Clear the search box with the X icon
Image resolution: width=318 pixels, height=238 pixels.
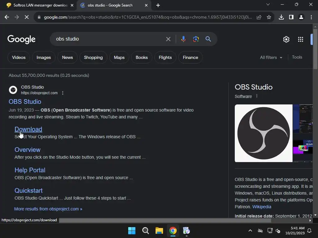(x=168, y=39)
